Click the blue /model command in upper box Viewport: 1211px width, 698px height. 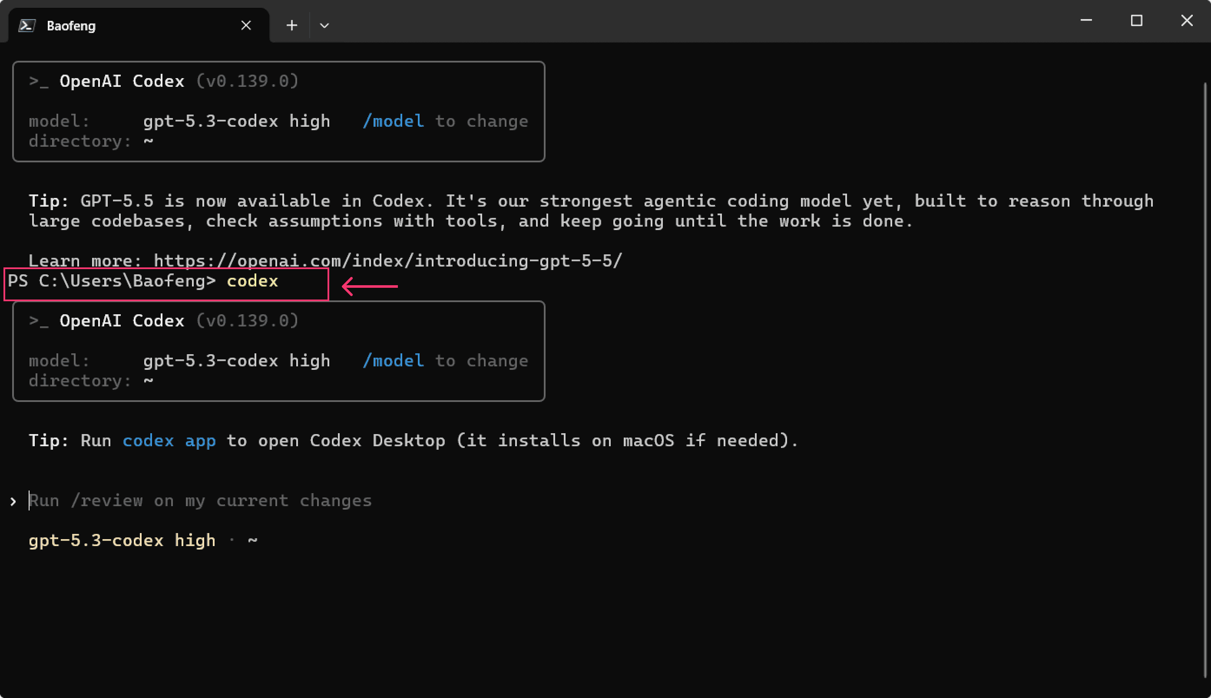[x=393, y=121]
